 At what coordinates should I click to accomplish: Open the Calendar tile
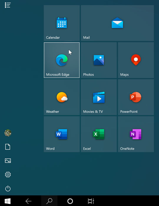[62, 23]
